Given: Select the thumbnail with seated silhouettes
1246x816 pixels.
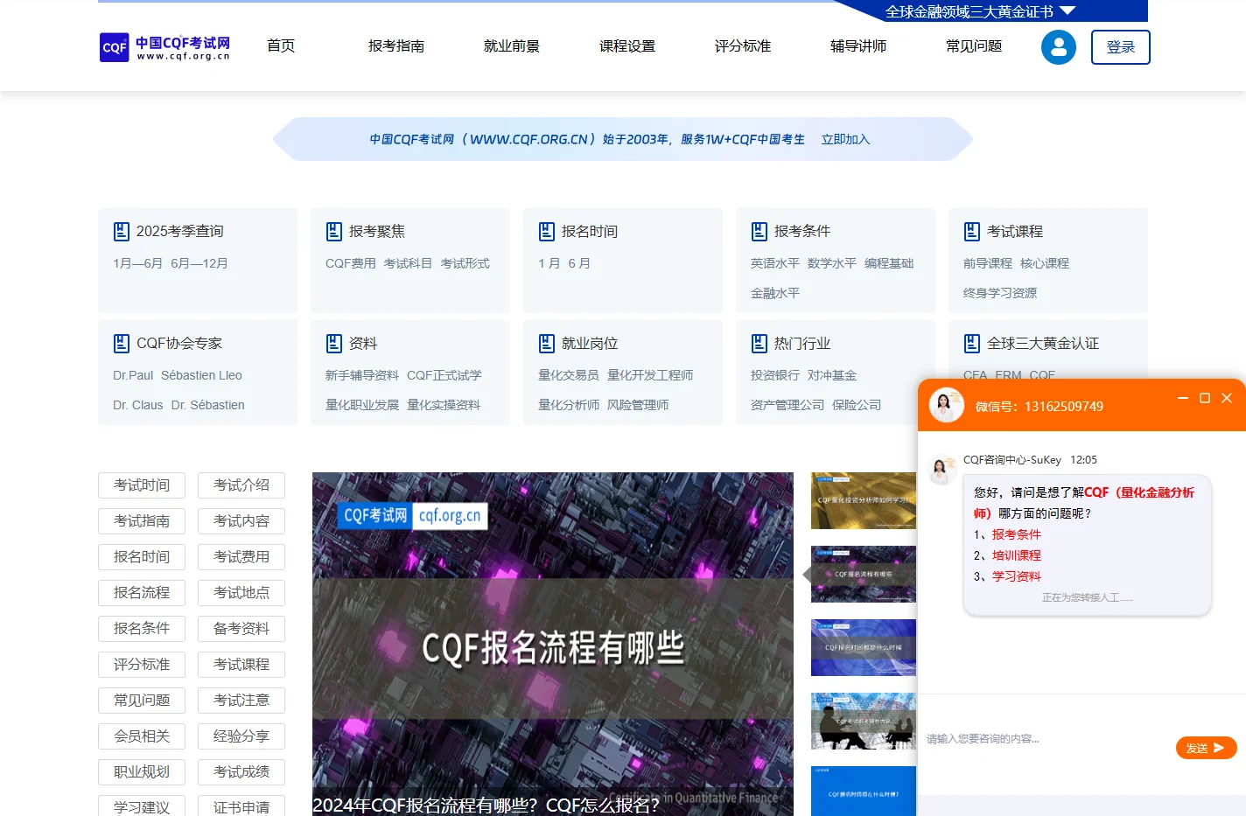Looking at the screenshot, I should 864,721.
